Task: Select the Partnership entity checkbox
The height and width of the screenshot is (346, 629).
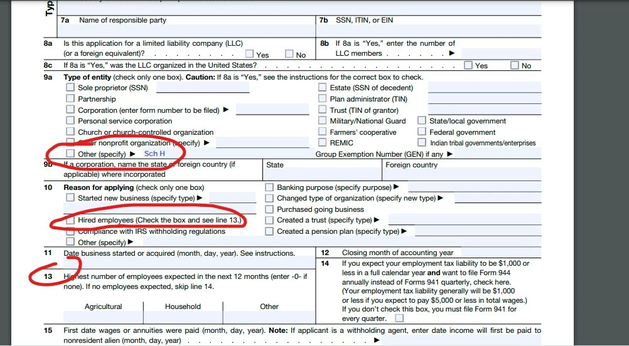Action: [70, 98]
